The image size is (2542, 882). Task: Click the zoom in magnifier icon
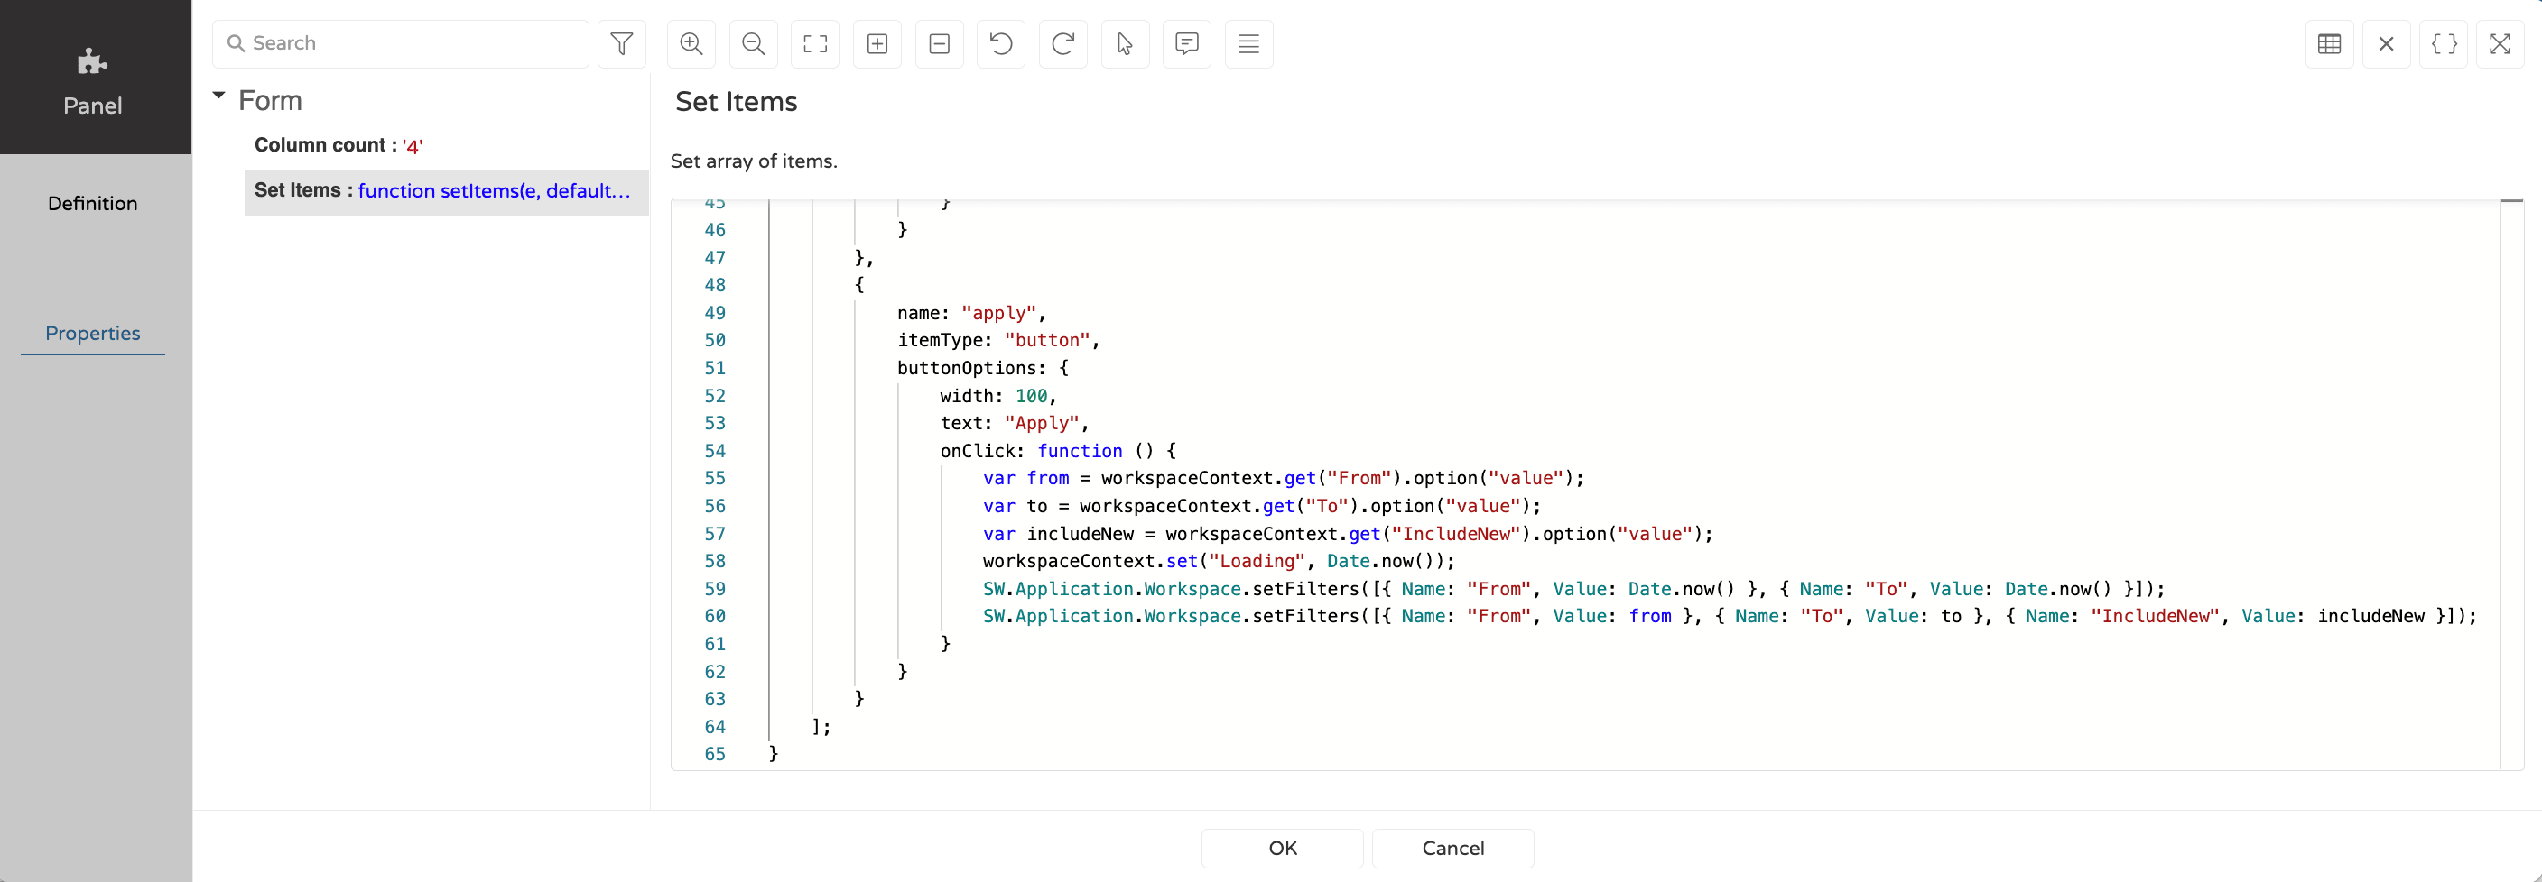[691, 43]
